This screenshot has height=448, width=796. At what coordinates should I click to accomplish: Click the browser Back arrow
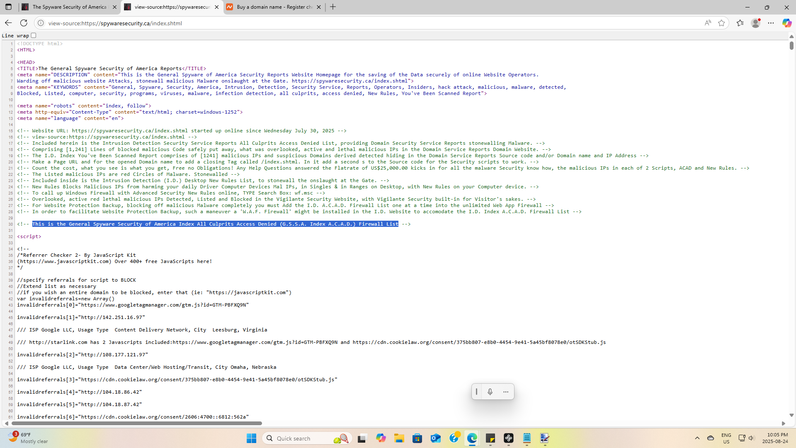tap(8, 23)
